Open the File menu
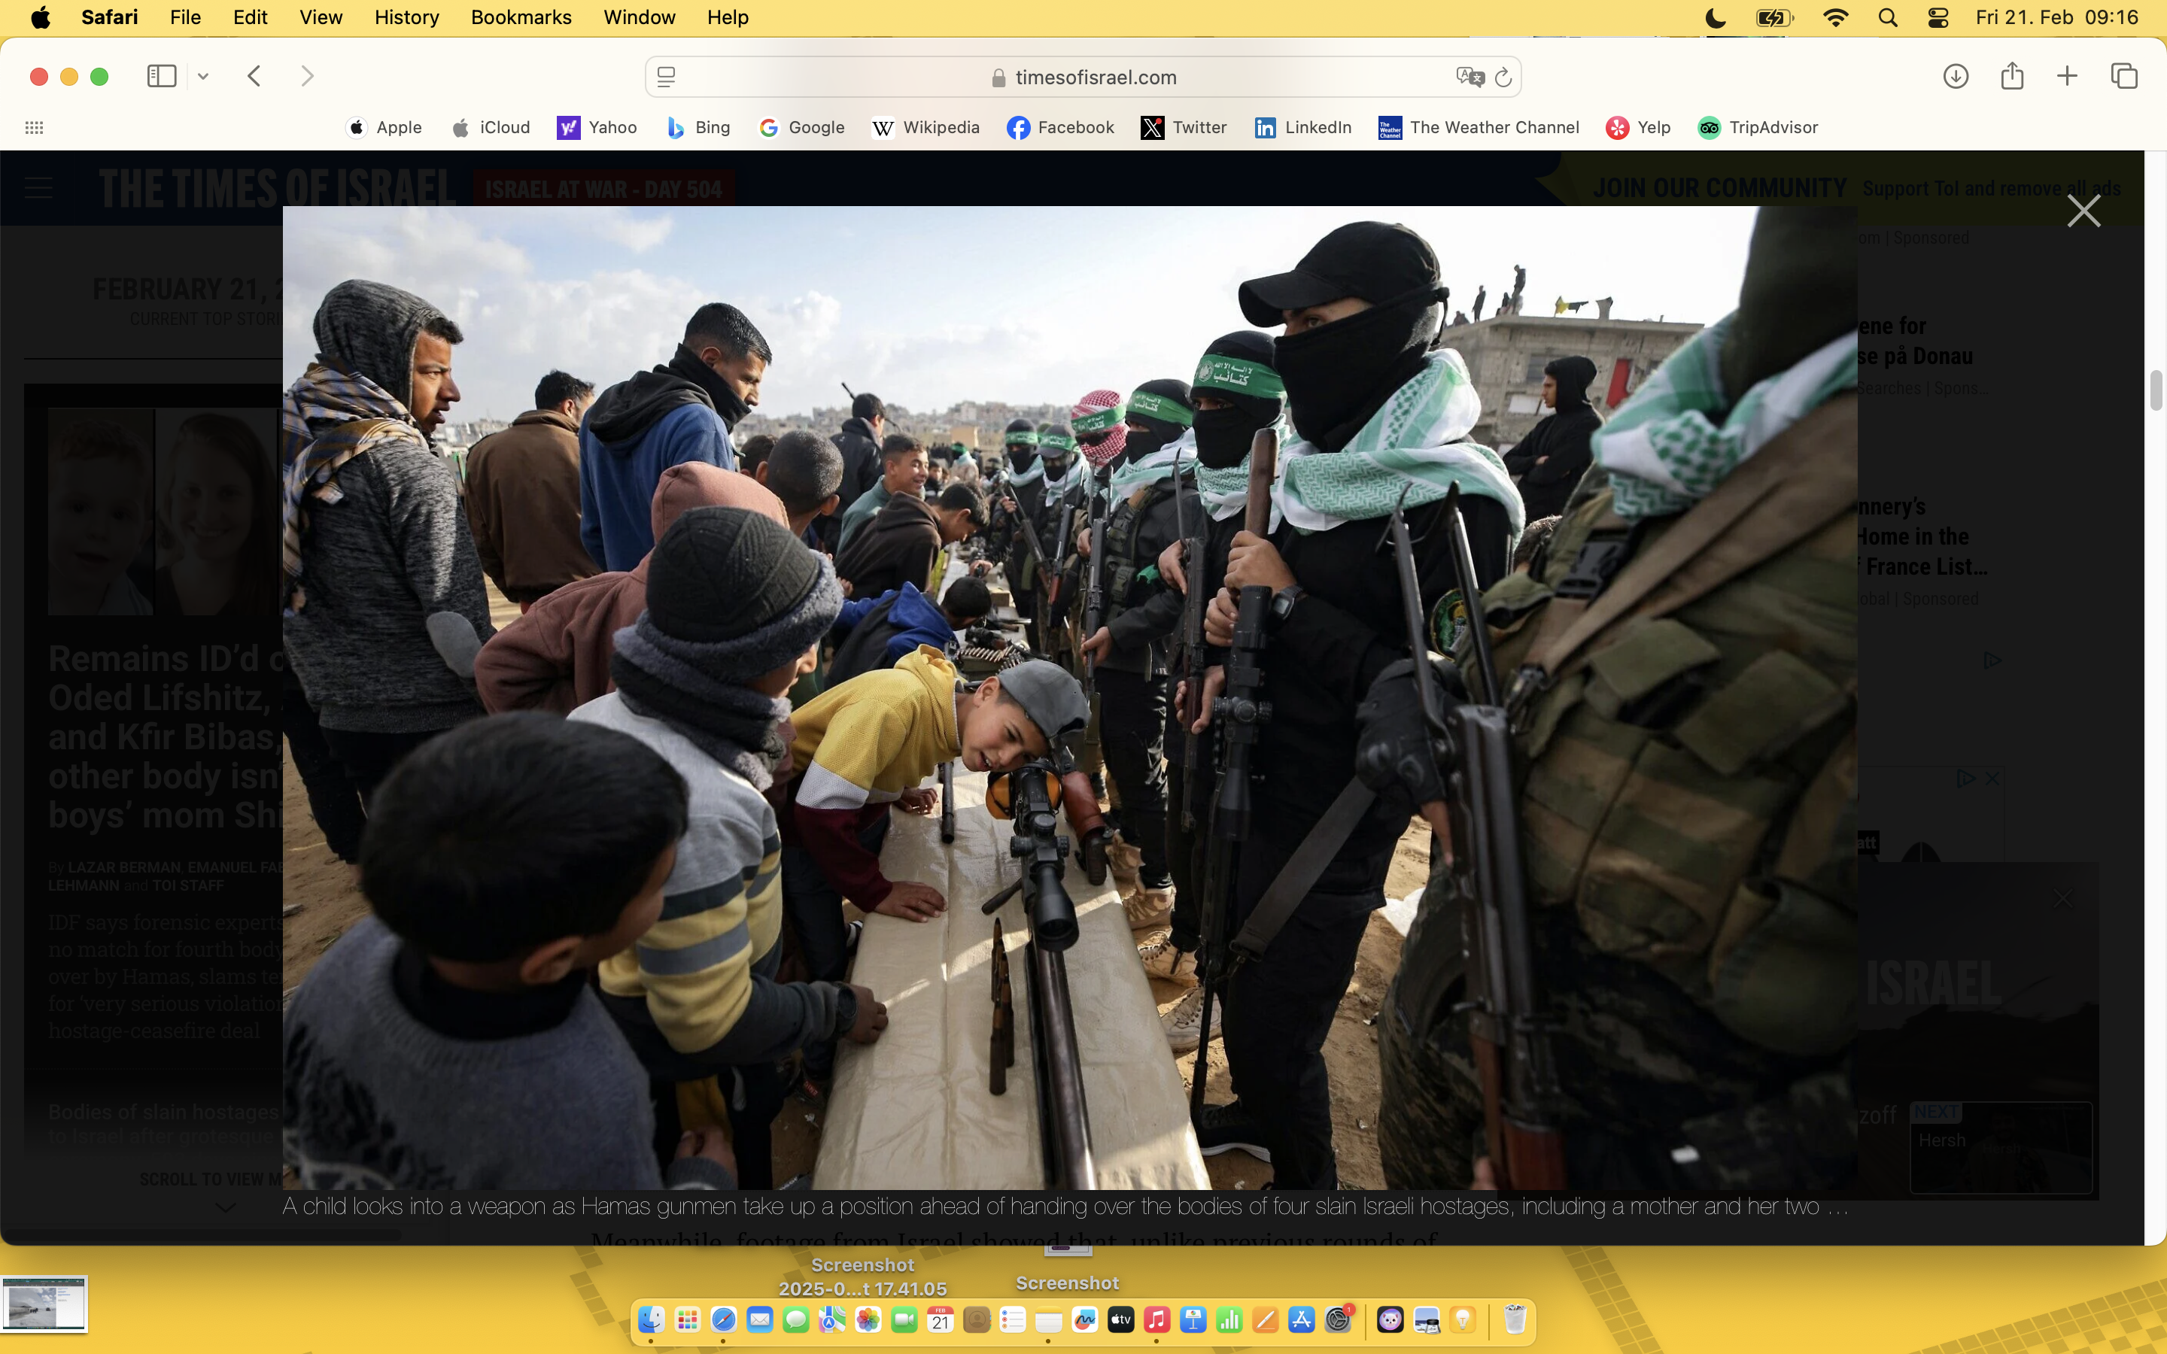This screenshot has height=1354, width=2167. (x=185, y=17)
